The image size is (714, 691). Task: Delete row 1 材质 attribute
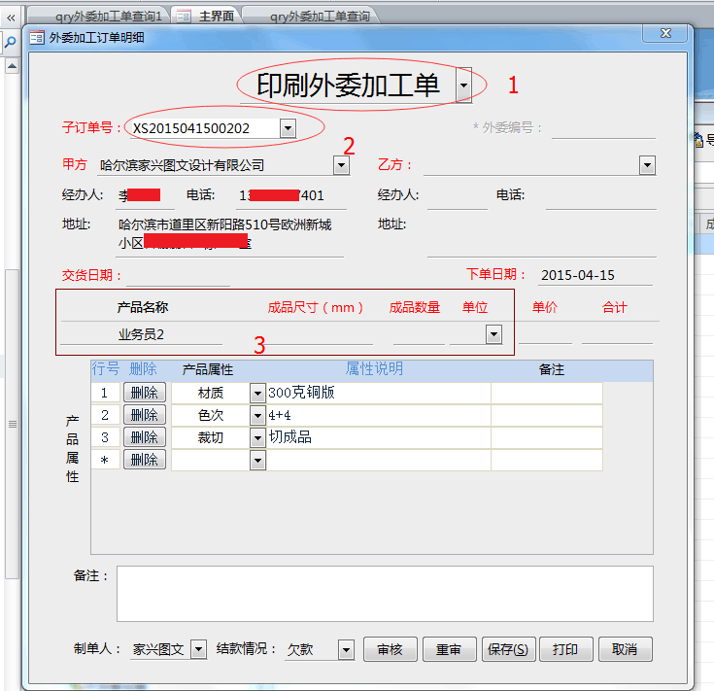click(x=144, y=393)
